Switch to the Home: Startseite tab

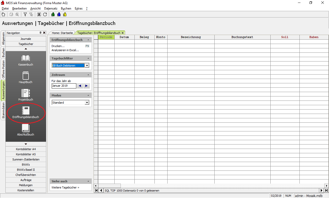point(62,33)
